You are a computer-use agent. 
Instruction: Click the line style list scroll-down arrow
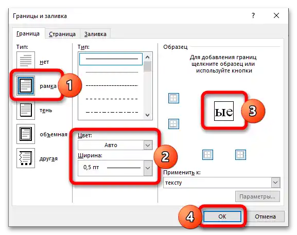(x=148, y=115)
